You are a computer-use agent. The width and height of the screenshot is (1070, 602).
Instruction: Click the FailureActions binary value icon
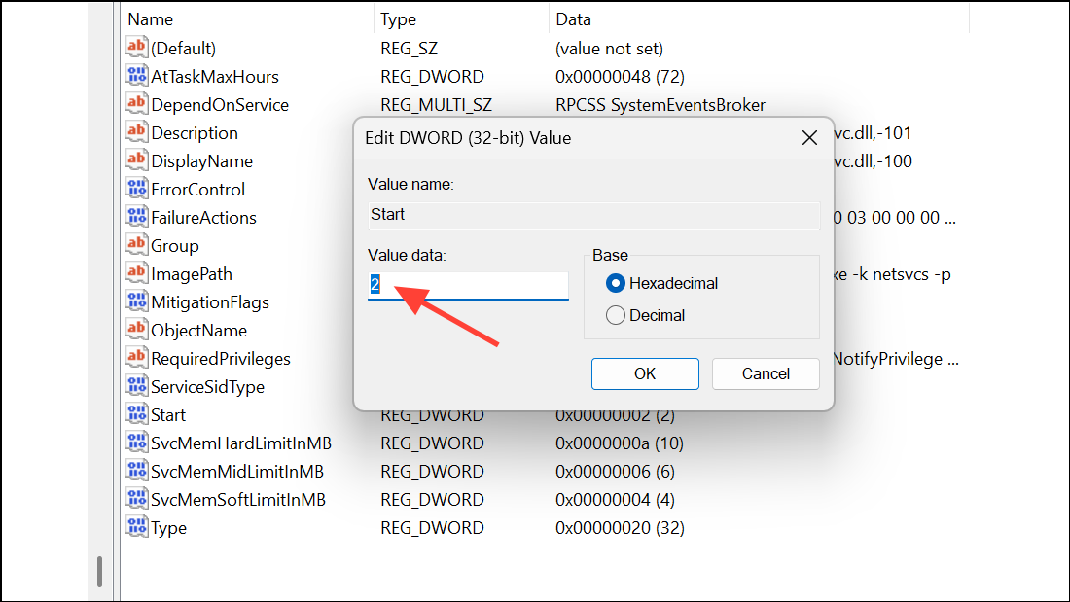[x=135, y=217]
